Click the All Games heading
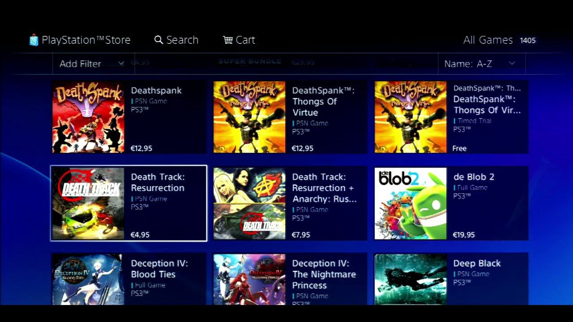Image resolution: width=573 pixels, height=322 pixels. 488,40
